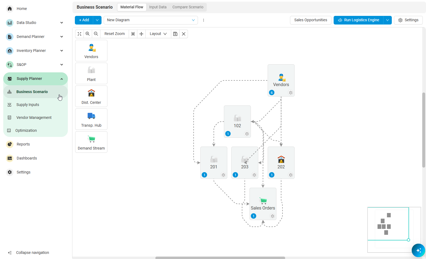Select the Dist. Center palette item
The height and width of the screenshot is (259, 426).
click(91, 96)
